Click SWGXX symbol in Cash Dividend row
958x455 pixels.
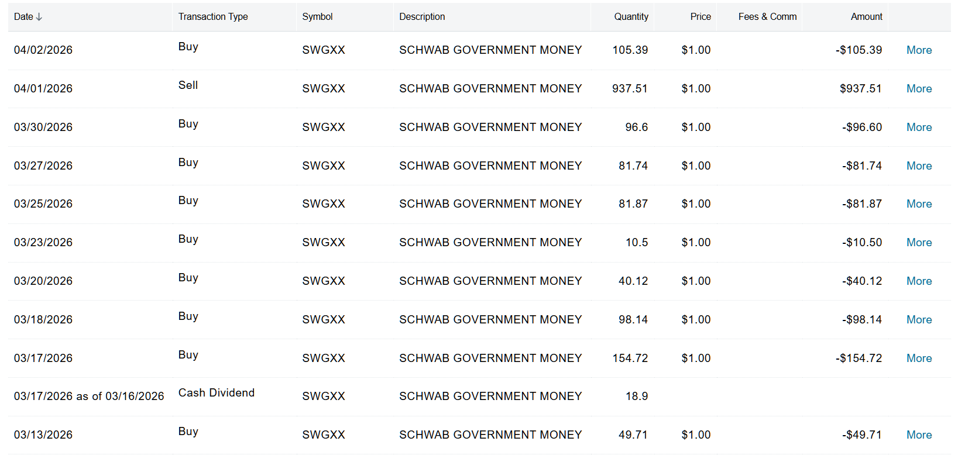324,397
